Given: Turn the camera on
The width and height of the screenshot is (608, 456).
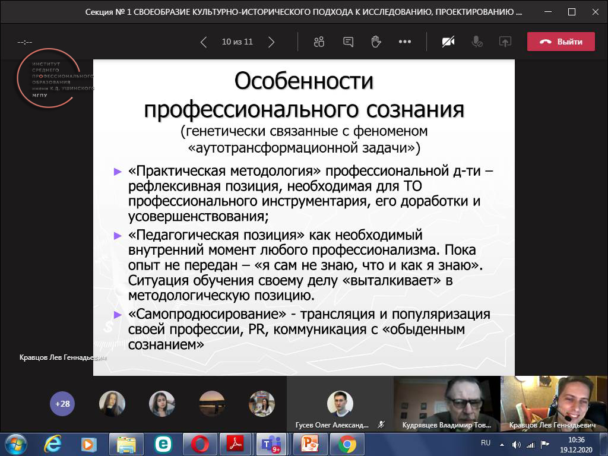Looking at the screenshot, I should [448, 42].
